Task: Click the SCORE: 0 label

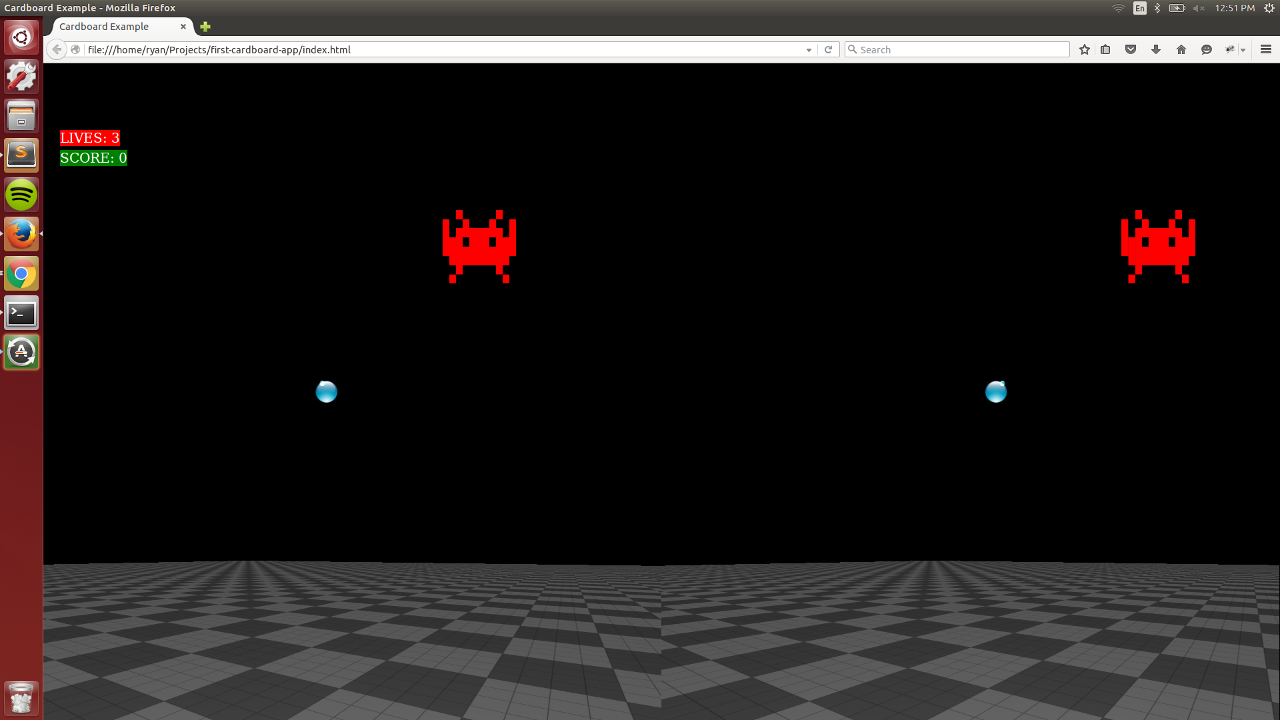Action: (93, 158)
